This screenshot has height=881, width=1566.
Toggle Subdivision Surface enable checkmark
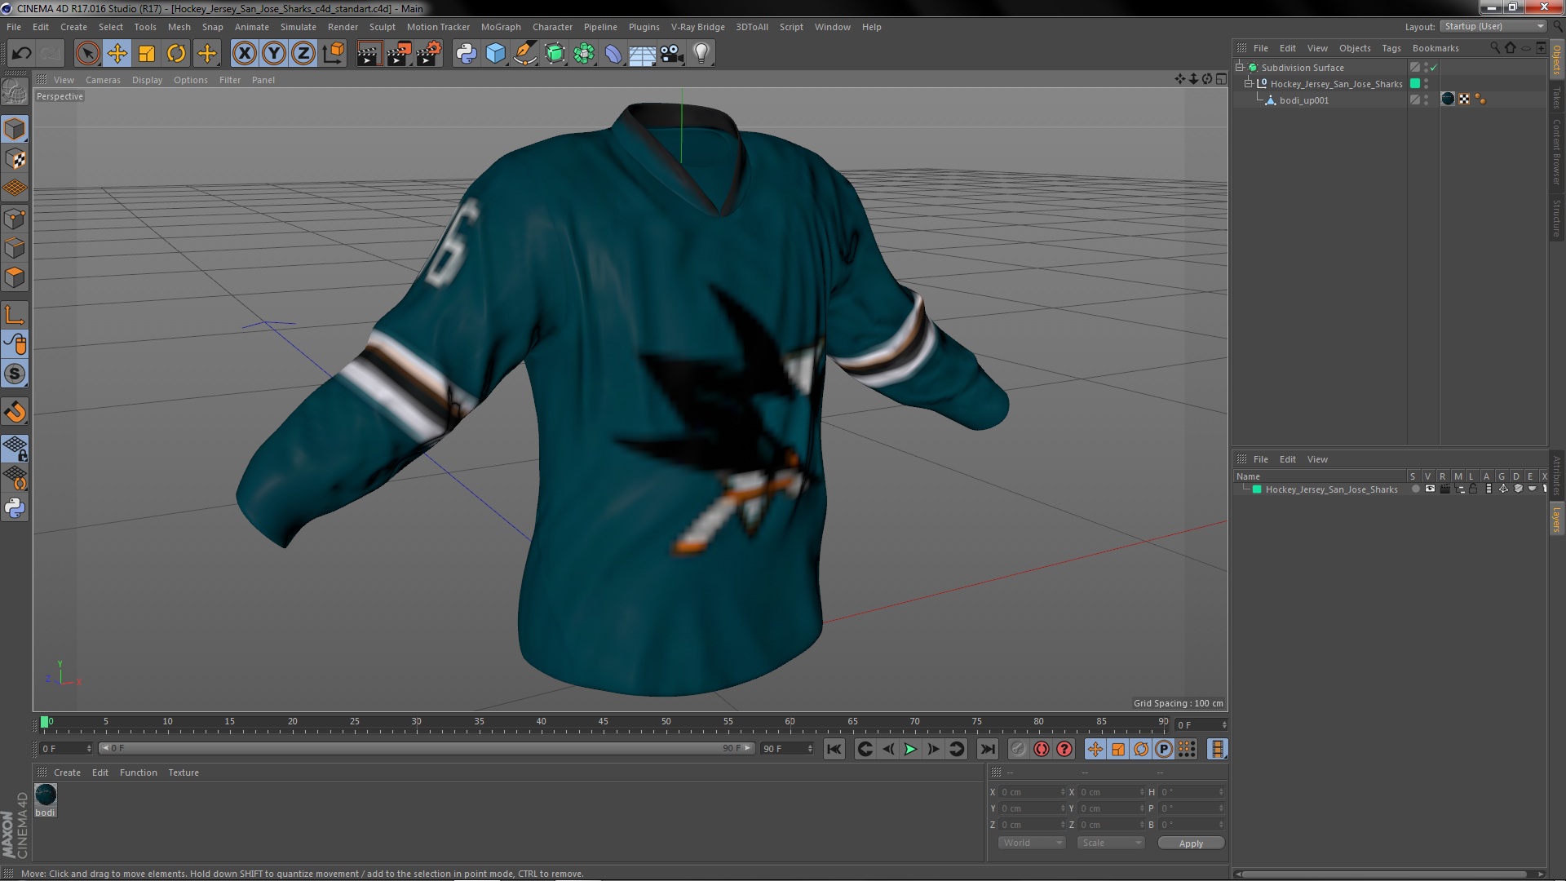(1434, 68)
